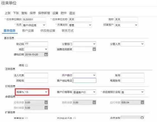Open calendar picker for 建档日期
The height and width of the screenshot is (122, 157).
(x=46, y=54)
